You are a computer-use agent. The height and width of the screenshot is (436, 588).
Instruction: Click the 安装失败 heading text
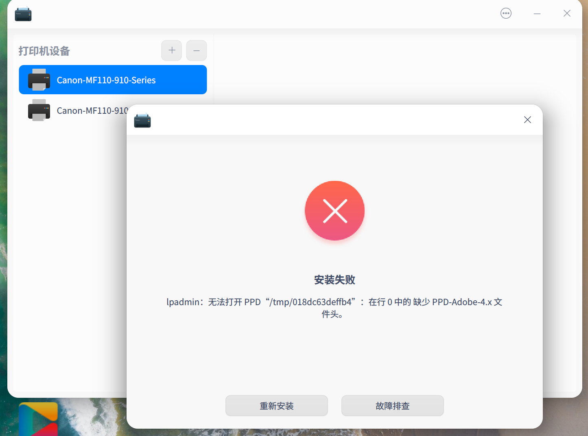click(x=334, y=280)
